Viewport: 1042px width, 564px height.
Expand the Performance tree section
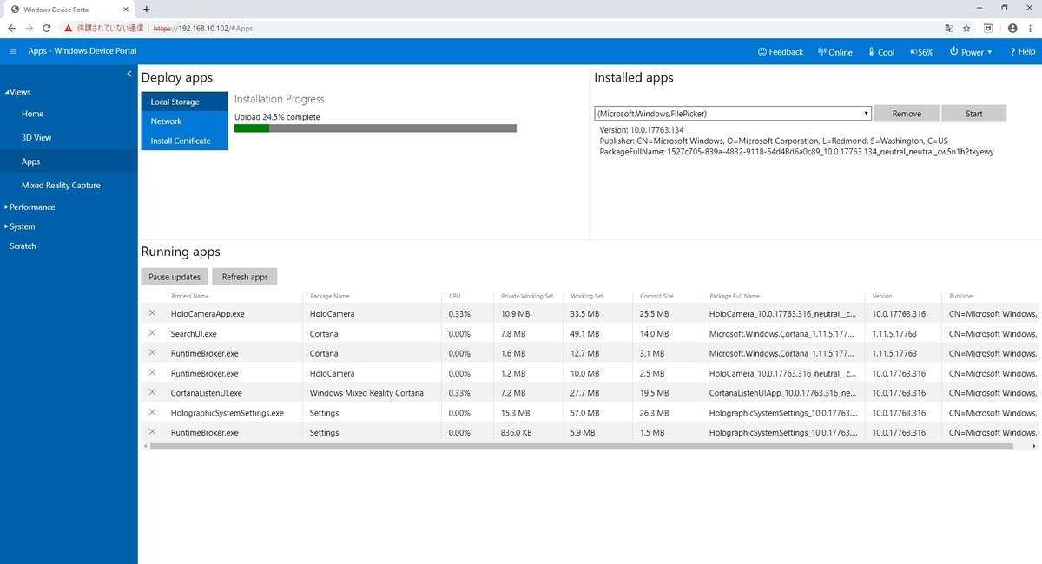pyautogui.click(x=30, y=207)
